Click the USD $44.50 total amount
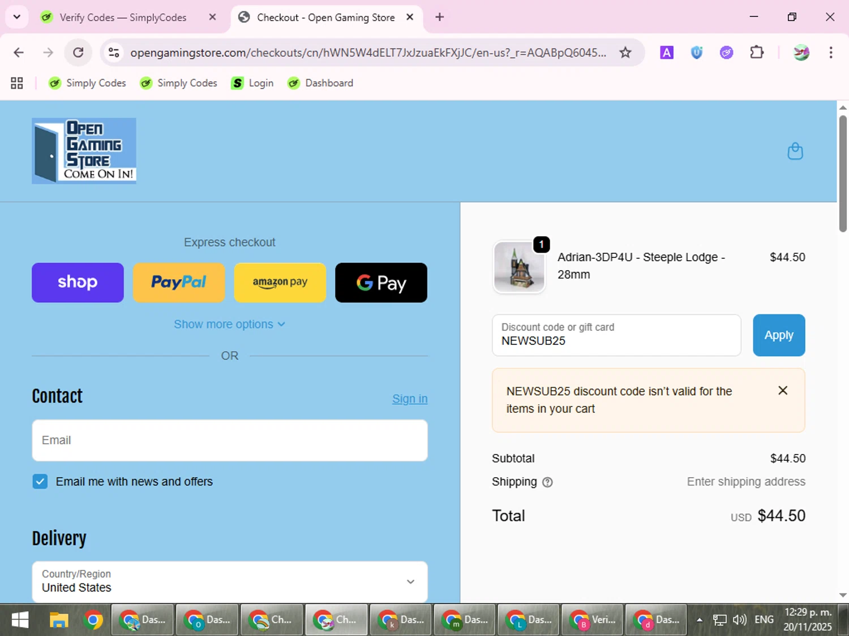 (767, 516)
